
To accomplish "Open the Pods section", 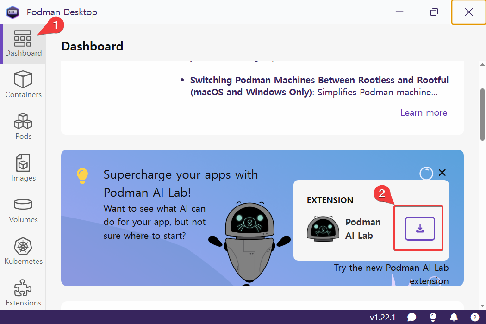I will [23, 126].
